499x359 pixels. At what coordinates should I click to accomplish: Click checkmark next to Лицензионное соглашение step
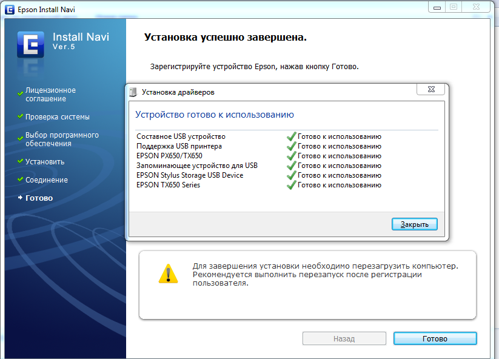21,93
